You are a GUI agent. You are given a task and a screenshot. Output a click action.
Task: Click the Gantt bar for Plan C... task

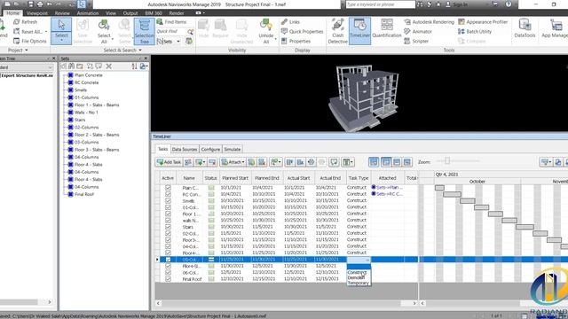(439, 188)
